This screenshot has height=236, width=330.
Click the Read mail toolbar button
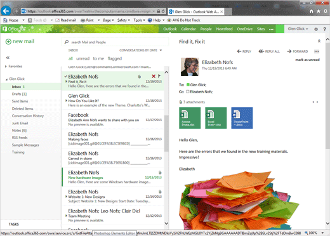tap(65, 20)
